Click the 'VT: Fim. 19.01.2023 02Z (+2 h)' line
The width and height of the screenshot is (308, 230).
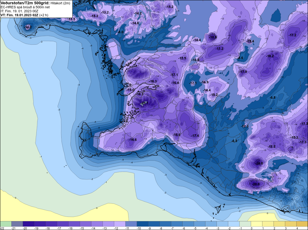click(24, 15)
